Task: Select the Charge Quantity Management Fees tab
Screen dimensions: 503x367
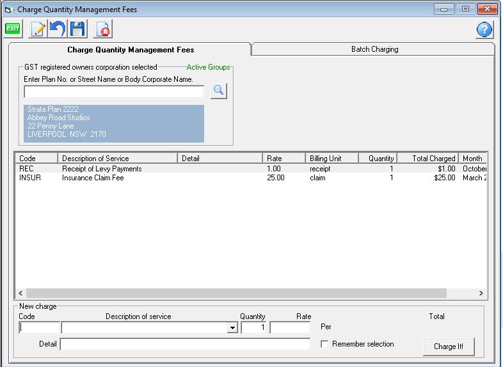Action: coord(131,50)
